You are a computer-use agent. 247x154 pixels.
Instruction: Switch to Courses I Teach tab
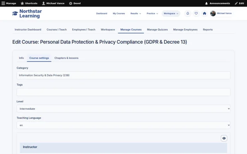click(56, 30)
